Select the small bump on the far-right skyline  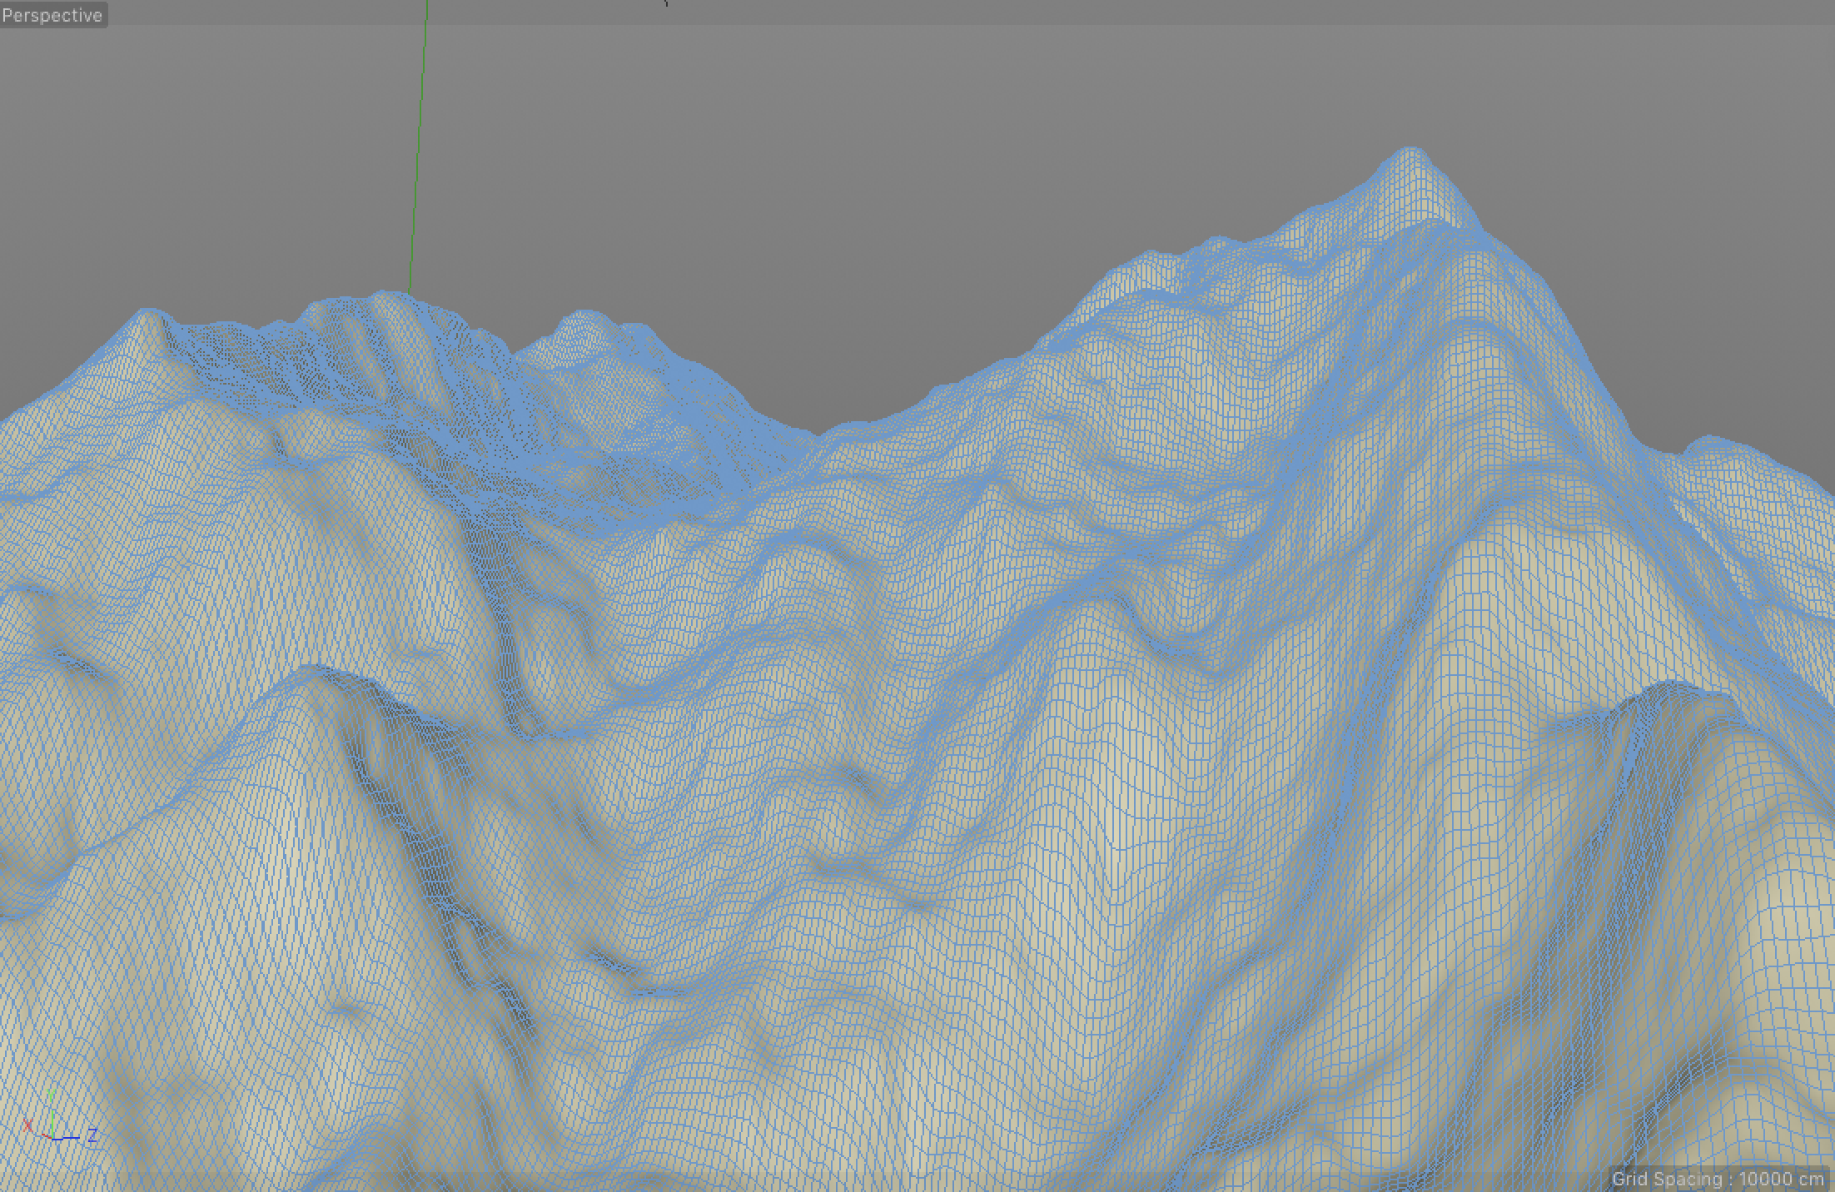[x=1708, y=440]
